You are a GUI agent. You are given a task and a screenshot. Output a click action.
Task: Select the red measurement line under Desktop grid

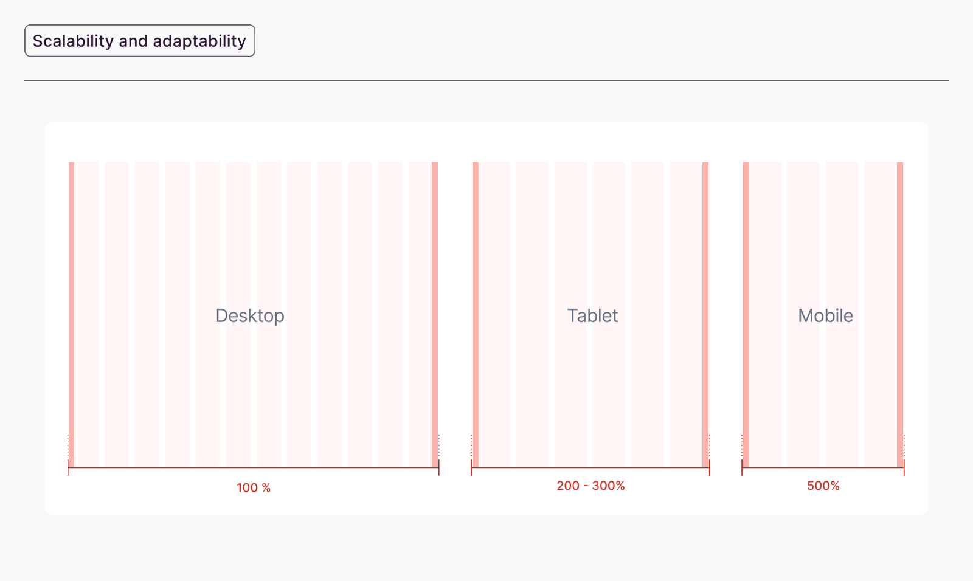[x=254, y=468]
